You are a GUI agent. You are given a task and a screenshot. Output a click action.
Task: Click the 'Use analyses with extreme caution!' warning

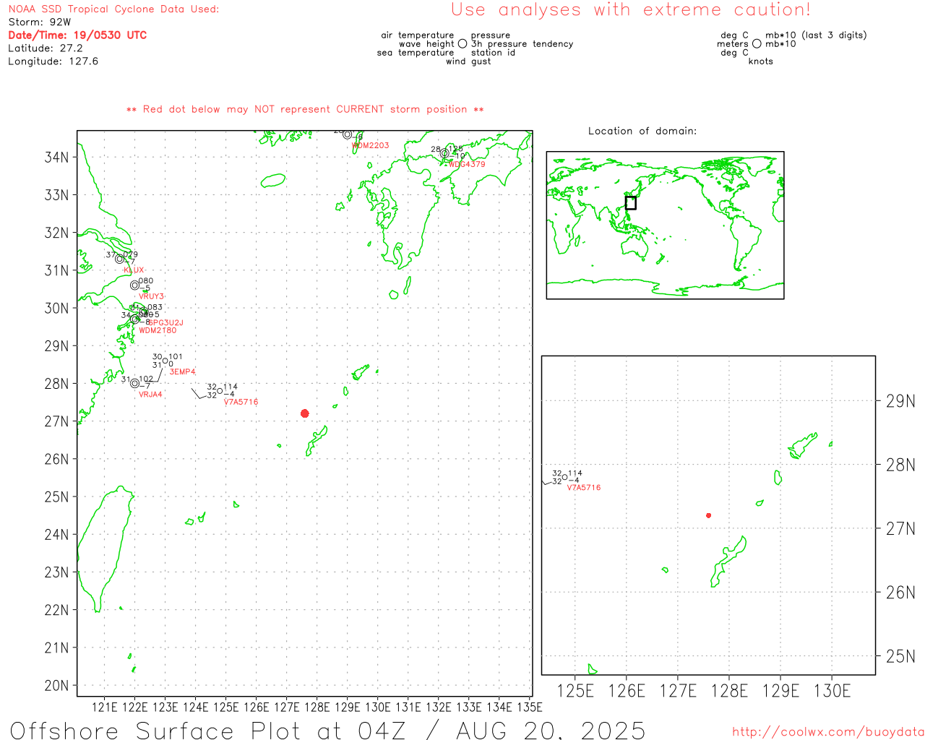point(631,9)
